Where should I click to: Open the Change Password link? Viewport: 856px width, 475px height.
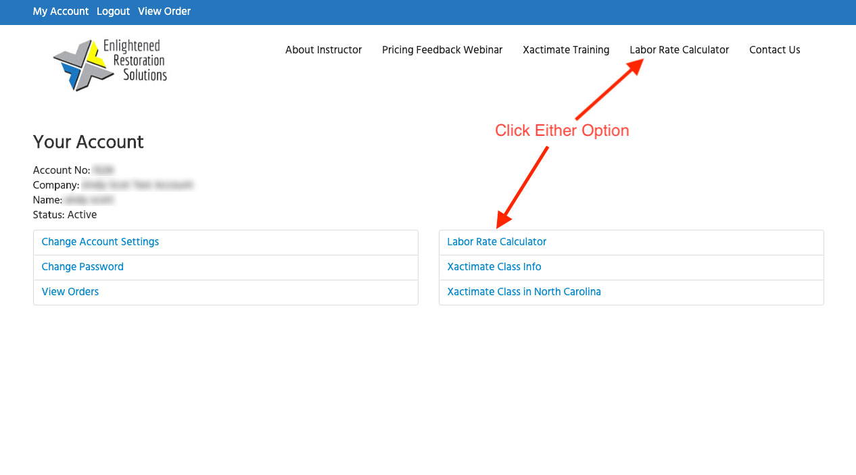coord(82,267)
